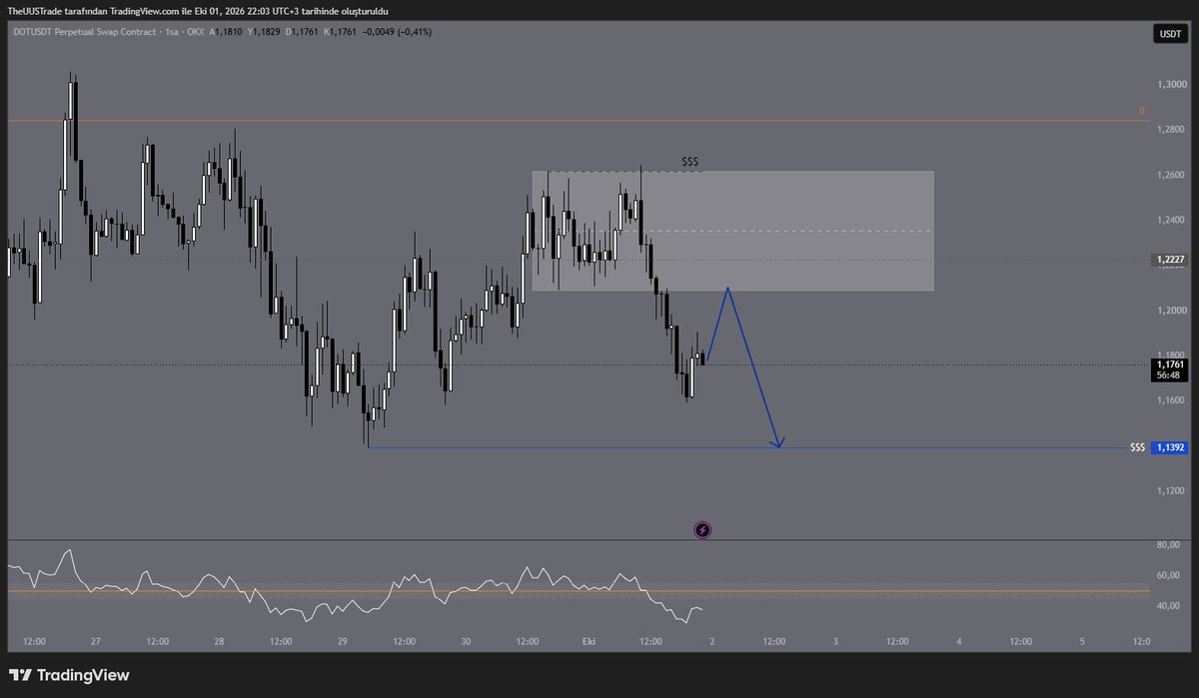Click date 29 on the time axis
1199x698 pixels.
[342, 641]
